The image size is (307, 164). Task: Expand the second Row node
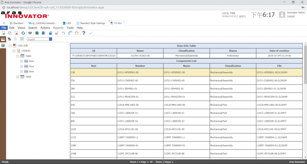(x=22, y=67)
